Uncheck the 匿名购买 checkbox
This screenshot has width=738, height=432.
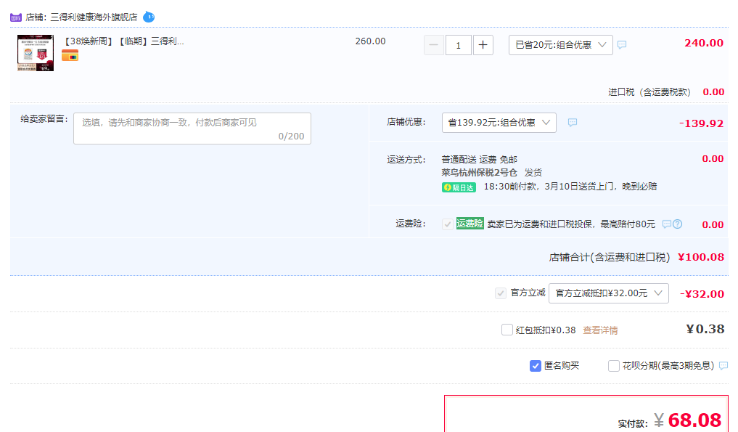535,366
